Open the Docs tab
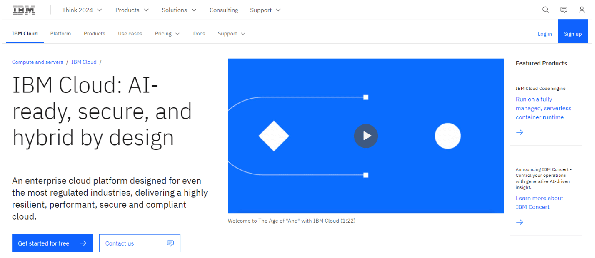The height and width of the screenshot is (258, 595). point(199,34)
